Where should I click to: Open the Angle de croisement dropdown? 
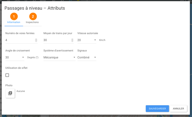[15, 57]
